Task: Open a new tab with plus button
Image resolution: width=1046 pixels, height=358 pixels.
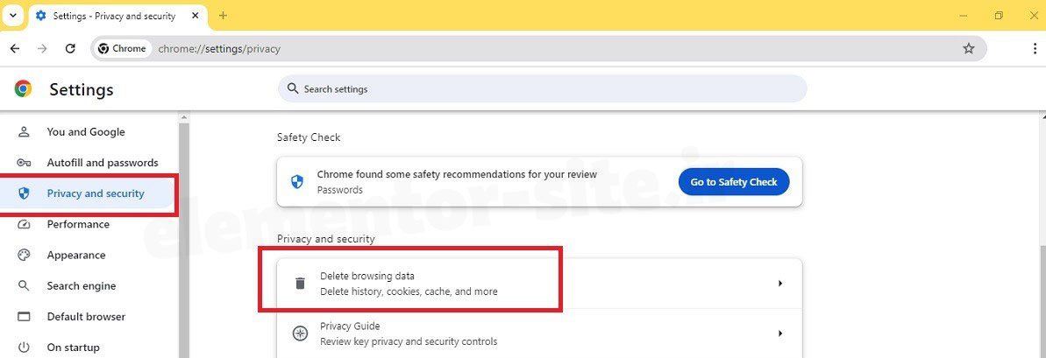Action: [223, 16]
